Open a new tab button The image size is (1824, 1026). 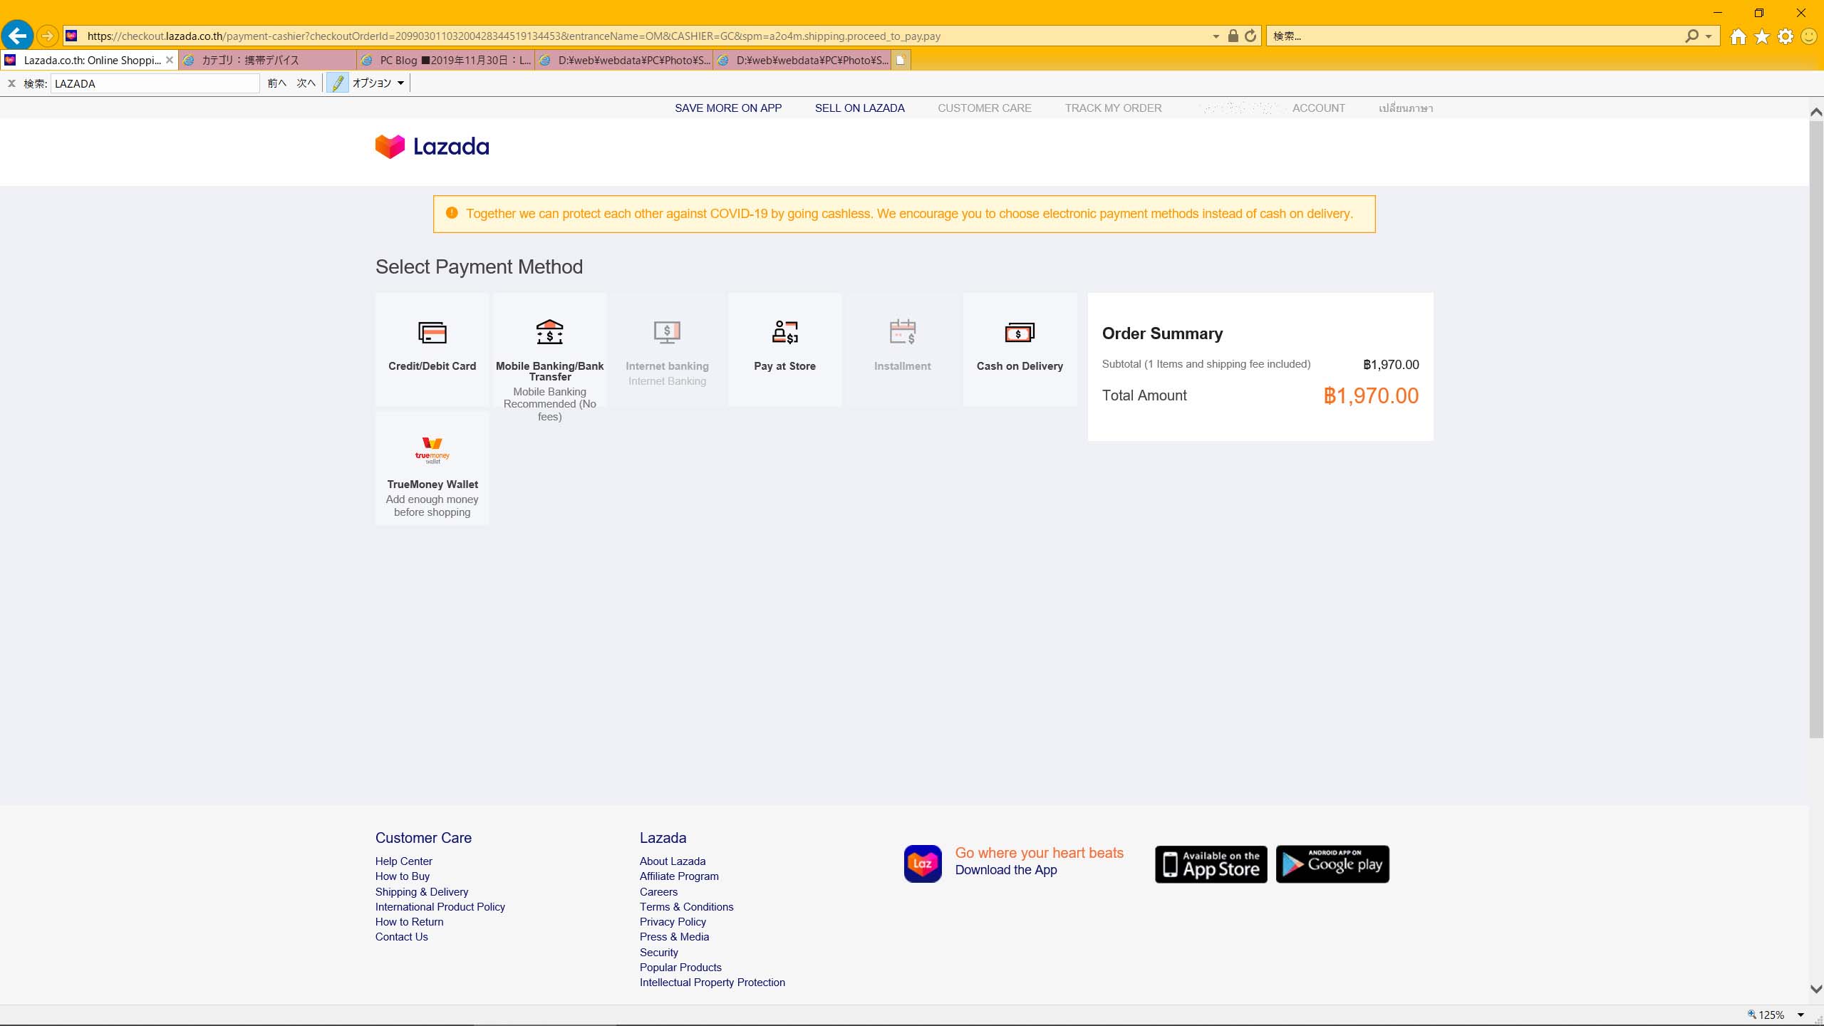901,61
